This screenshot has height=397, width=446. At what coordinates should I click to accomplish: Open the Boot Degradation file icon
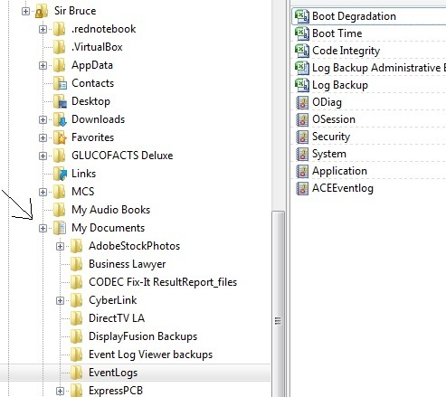pos(302,16)
